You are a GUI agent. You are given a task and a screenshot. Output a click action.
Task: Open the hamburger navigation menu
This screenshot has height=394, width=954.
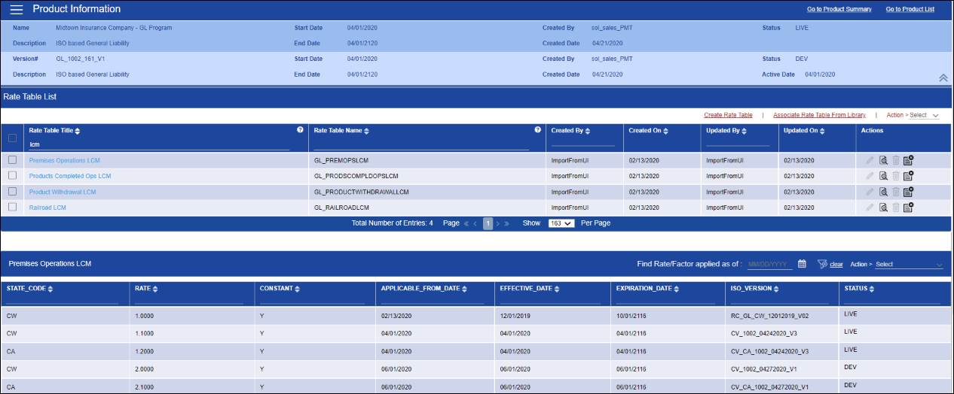[16, 10]
